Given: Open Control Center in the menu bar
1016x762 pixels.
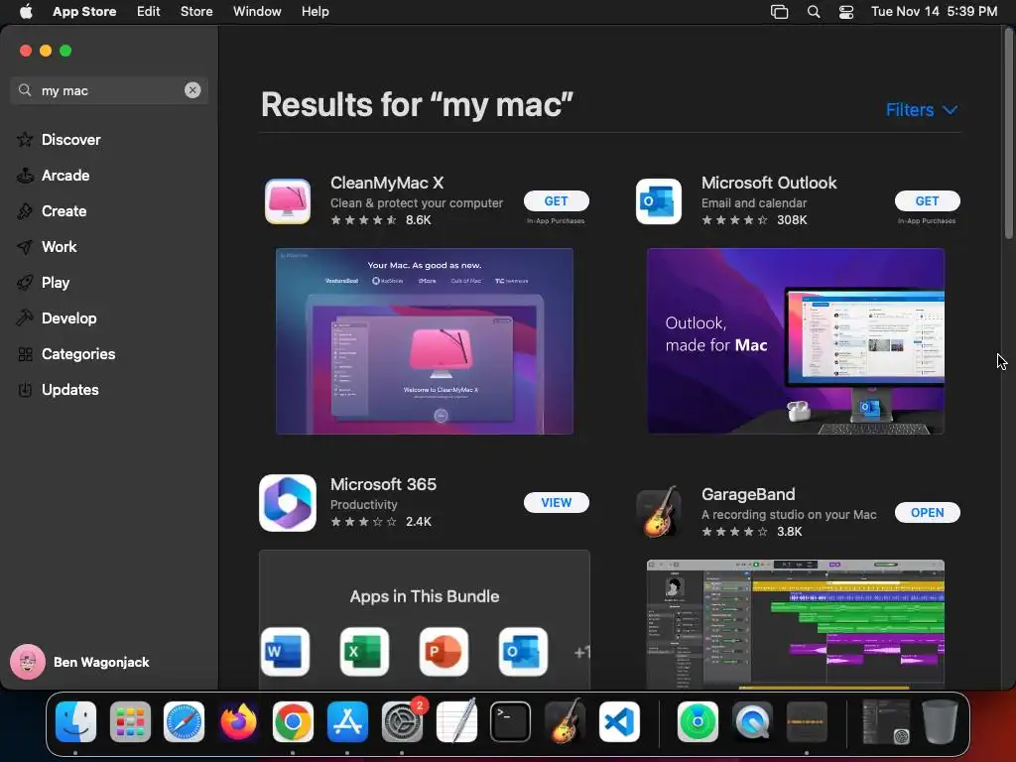Looking at the screenshot, I should 846,11.
